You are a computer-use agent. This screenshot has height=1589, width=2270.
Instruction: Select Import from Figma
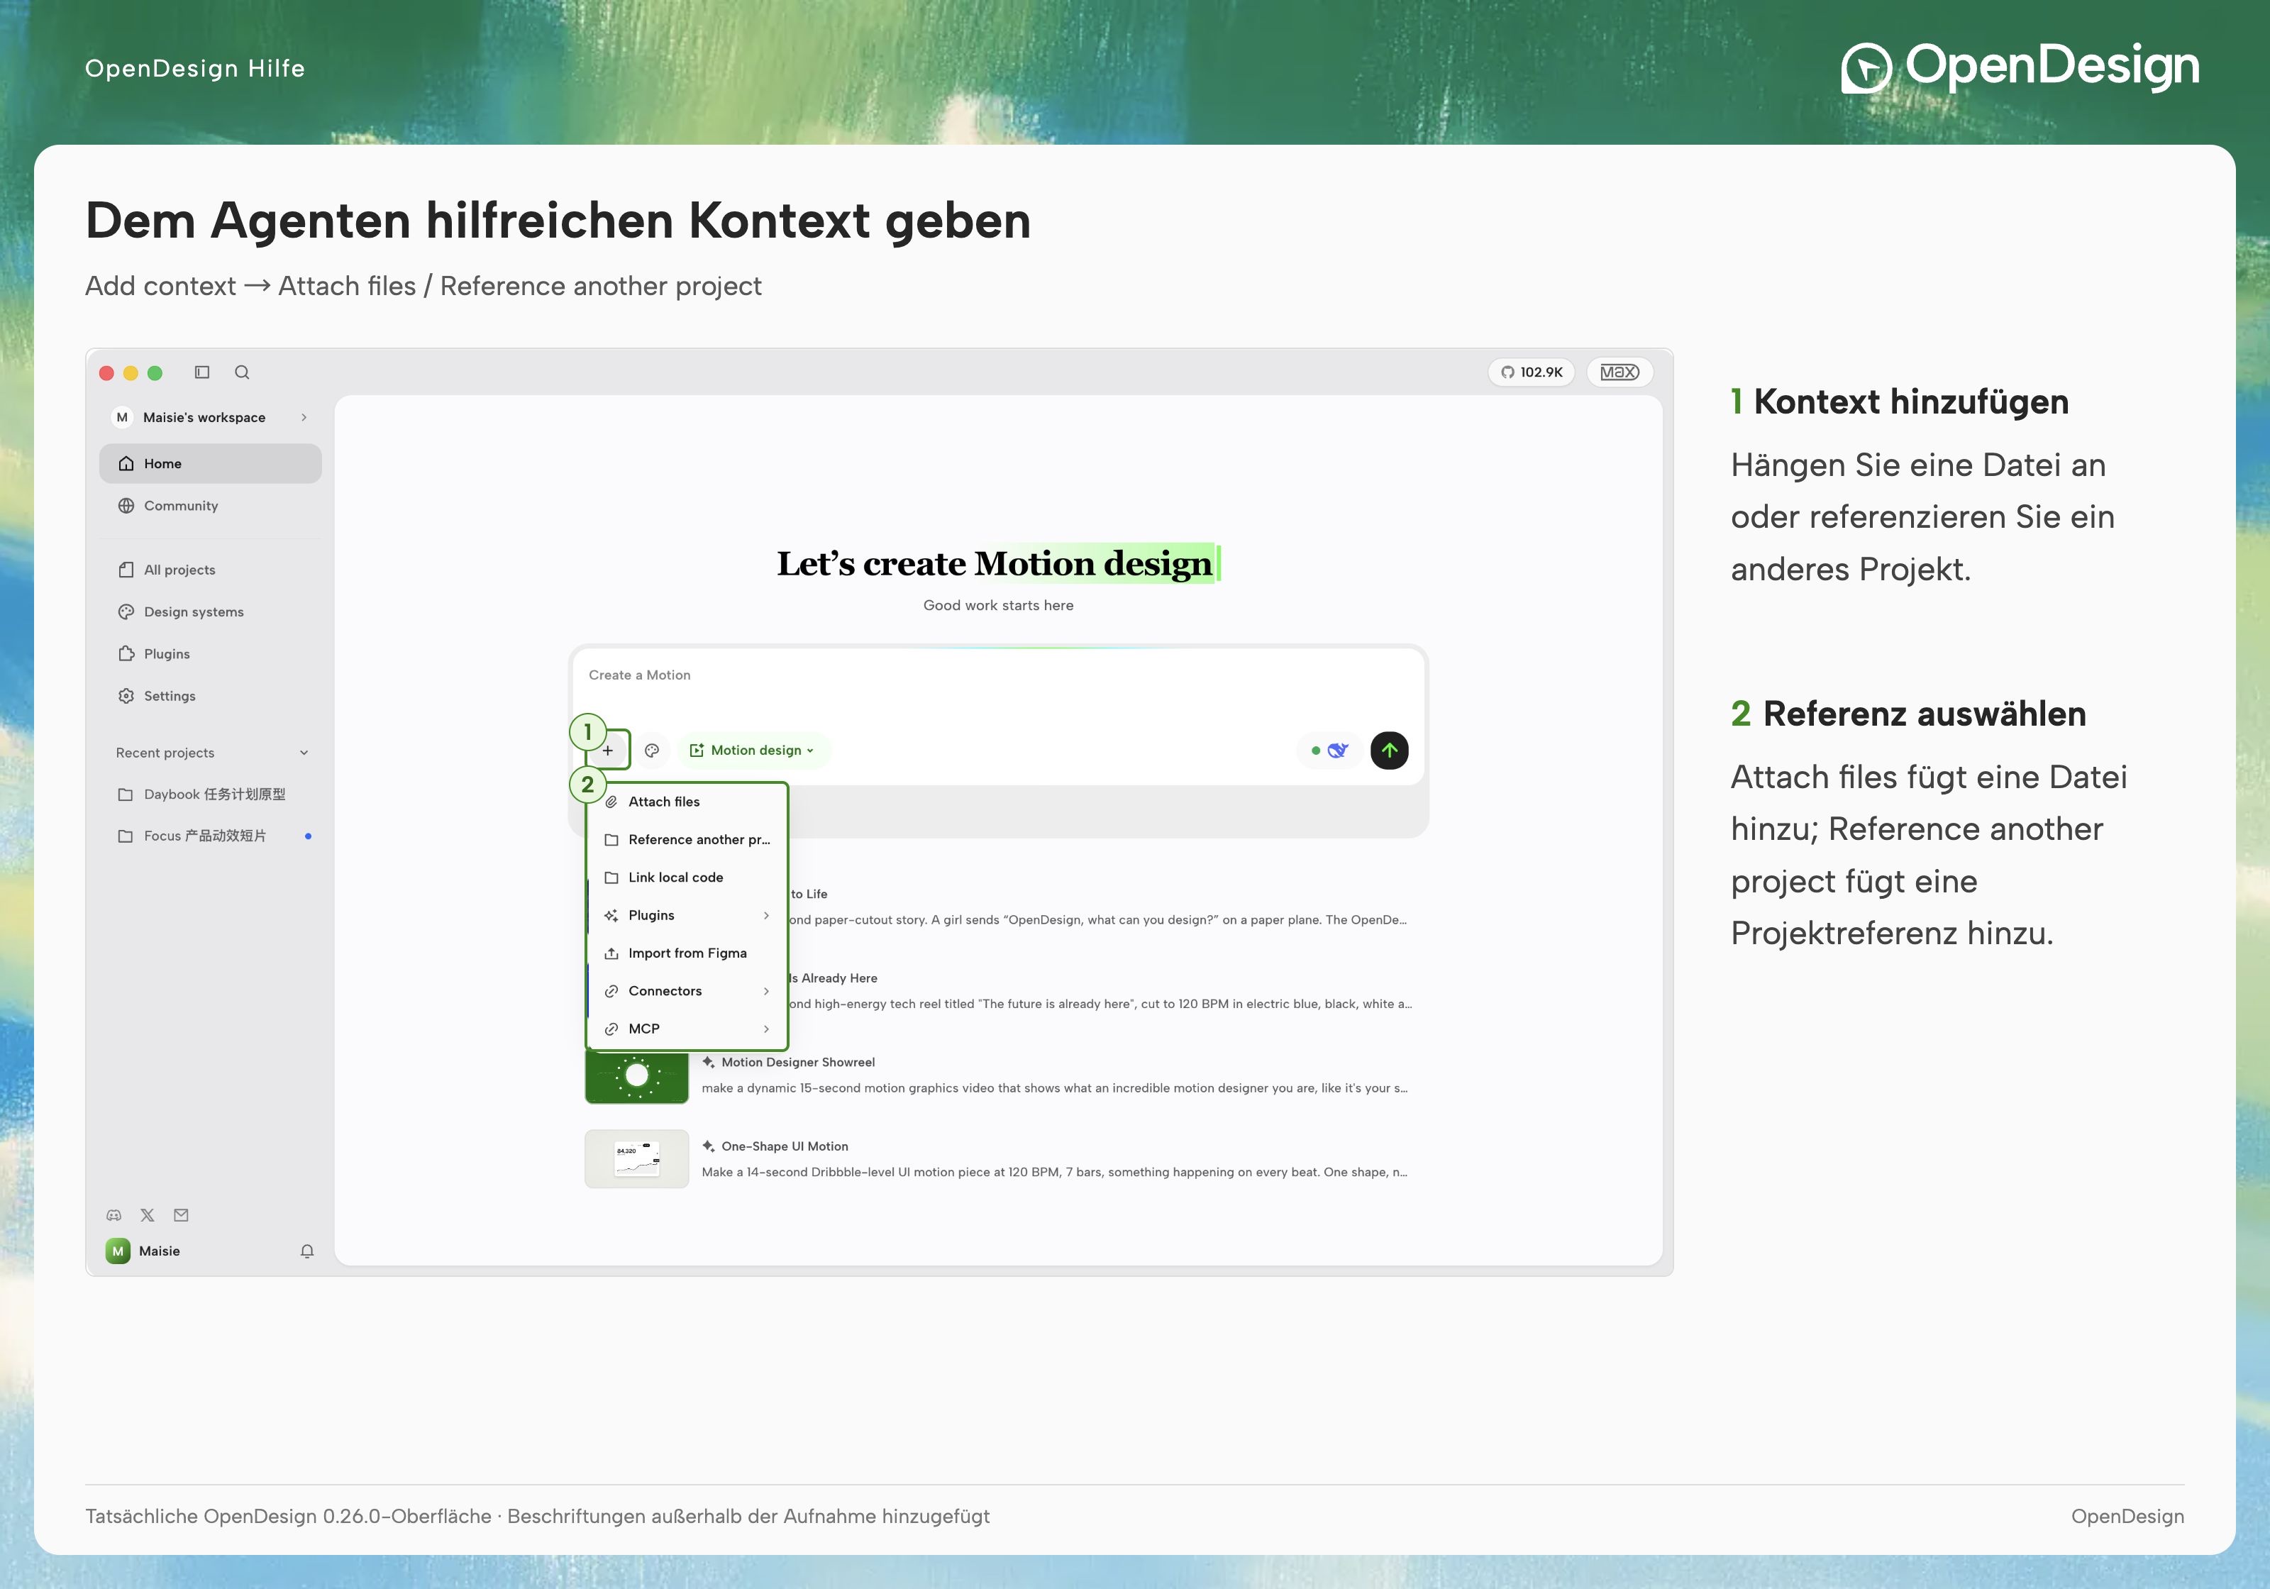(687, 953)
